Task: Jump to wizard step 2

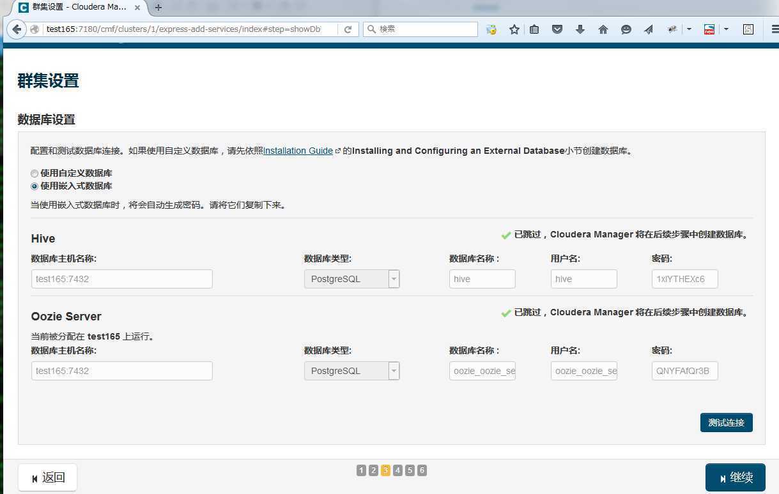Action: pyautogui.click(x=373, y=470)
